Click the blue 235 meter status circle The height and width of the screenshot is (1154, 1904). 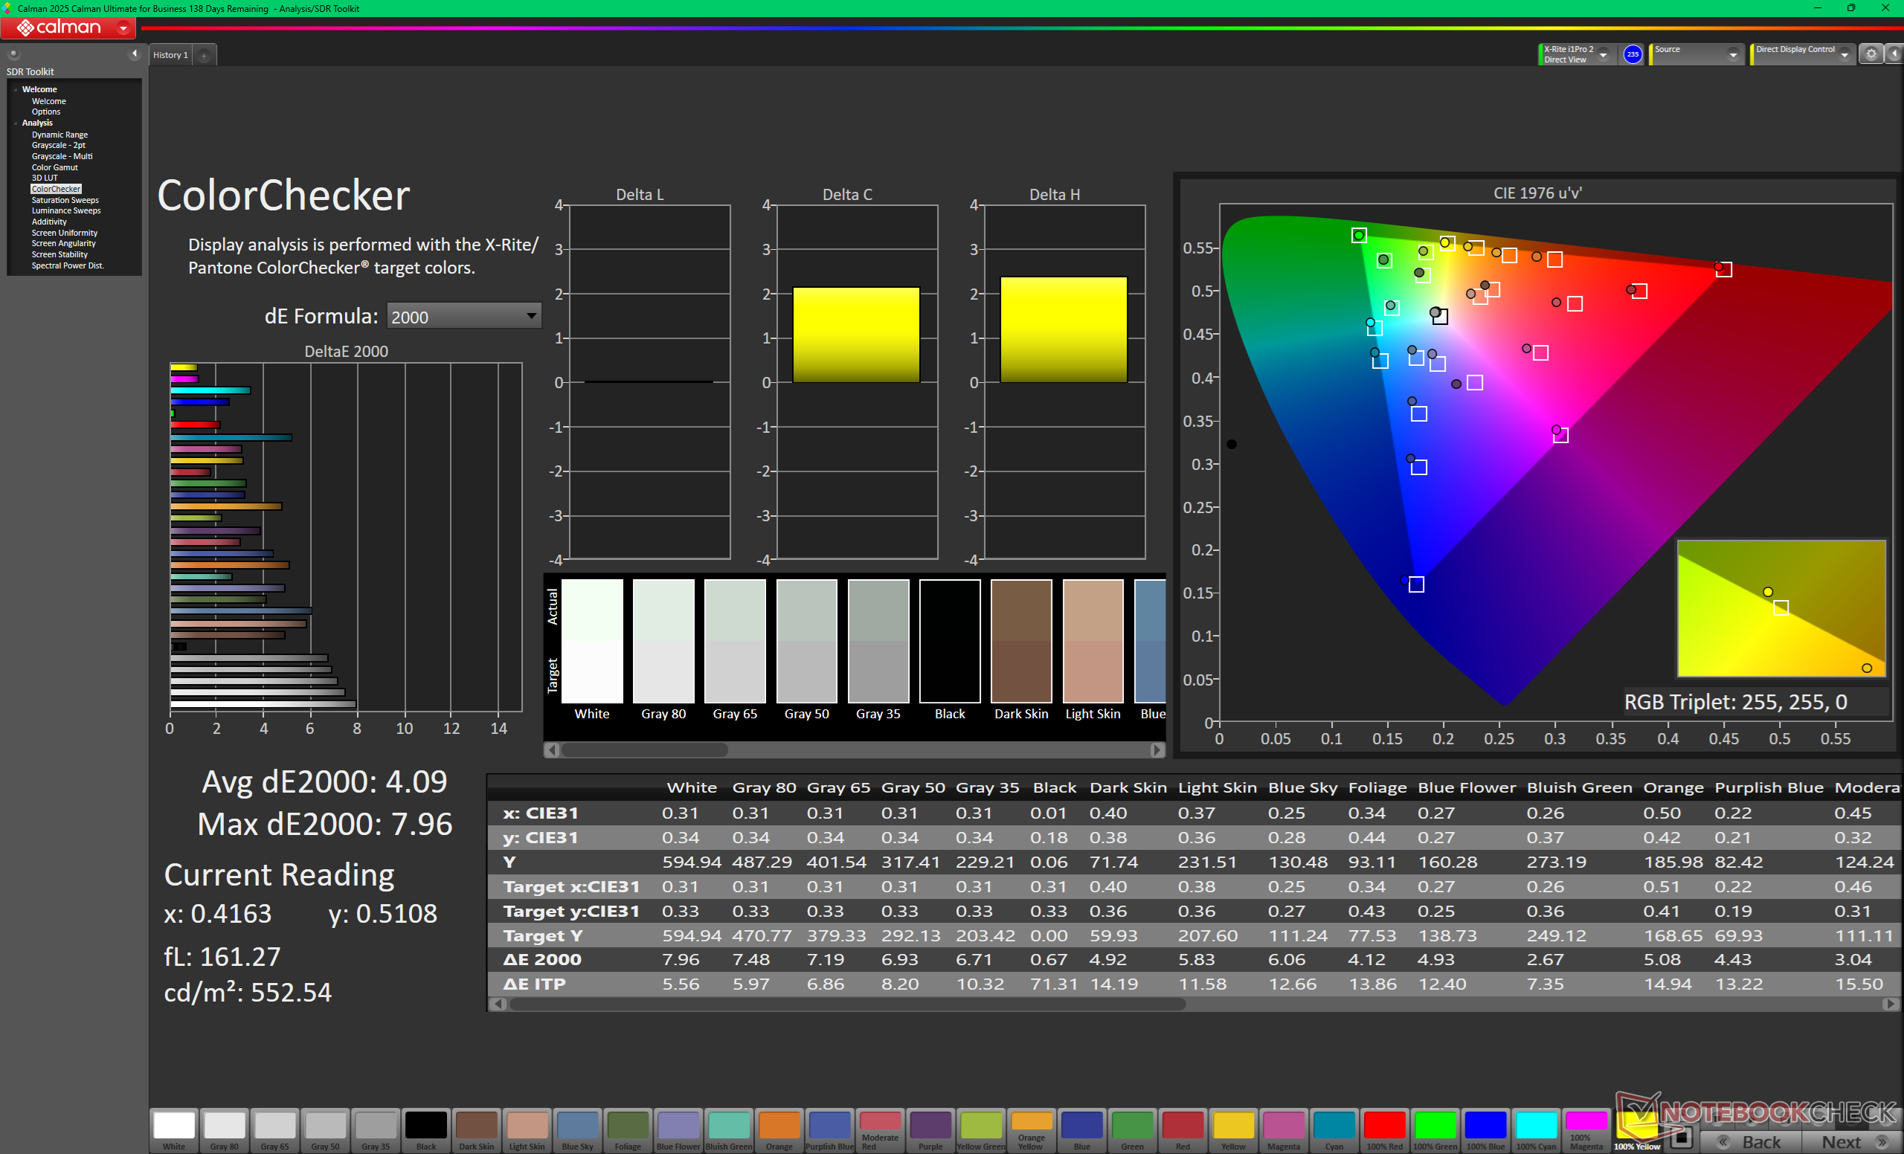point(1632,54)
